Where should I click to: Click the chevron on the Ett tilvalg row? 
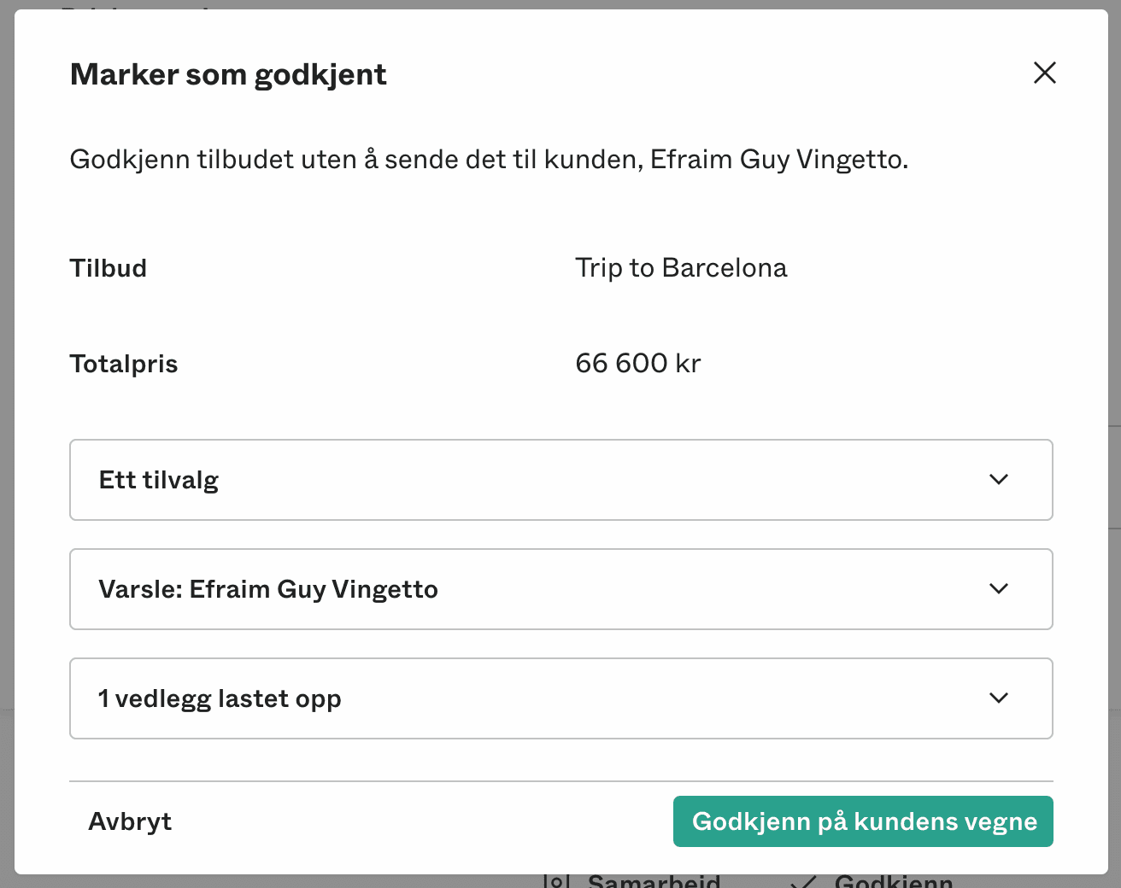(x=998, y=480)
